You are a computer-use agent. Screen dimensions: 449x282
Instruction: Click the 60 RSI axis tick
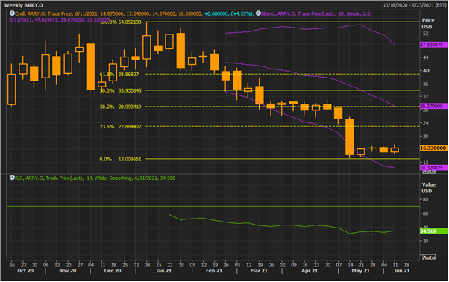[x=426, y=213]
